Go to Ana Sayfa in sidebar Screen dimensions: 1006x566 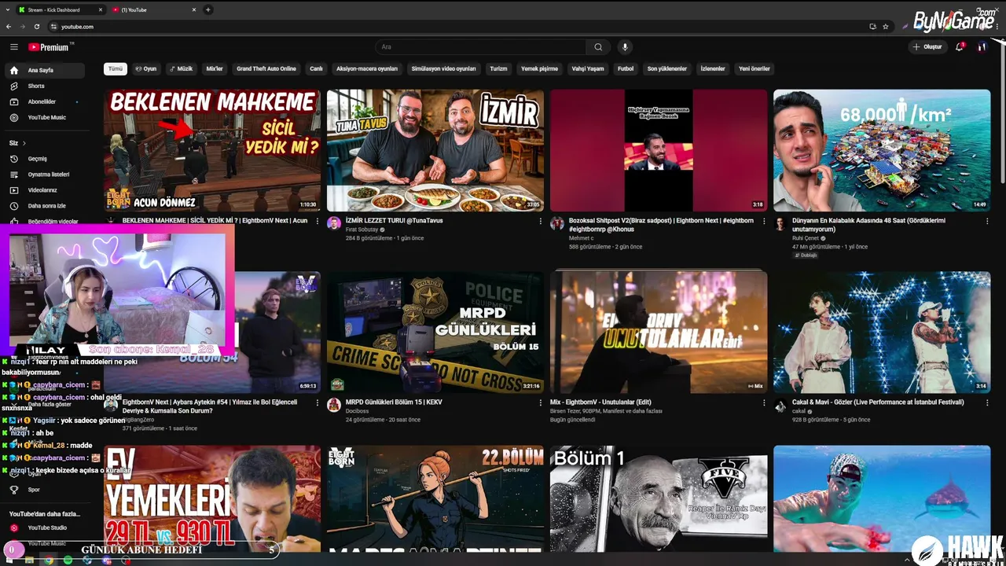coord(45,70)
